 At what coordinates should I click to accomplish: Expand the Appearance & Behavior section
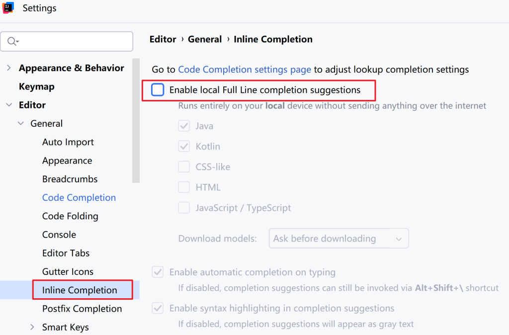tap(9, 68)
